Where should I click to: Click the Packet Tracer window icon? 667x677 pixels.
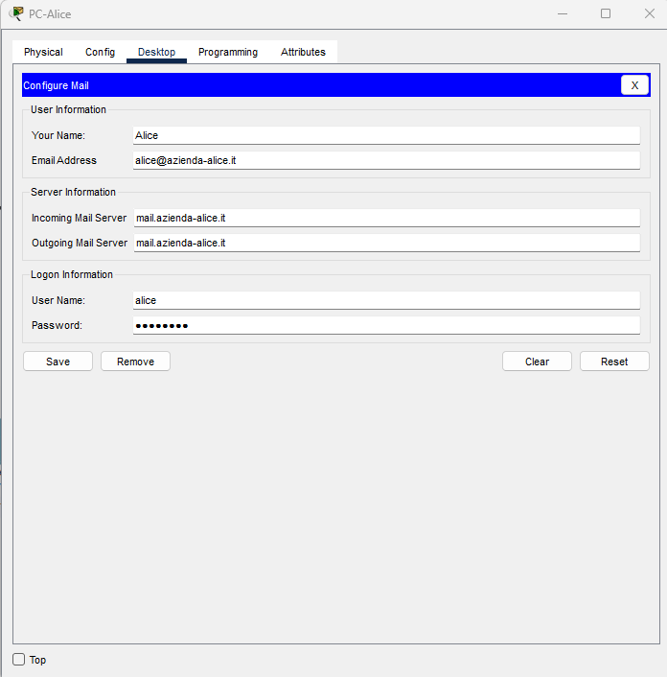click(x=16, y=13)
